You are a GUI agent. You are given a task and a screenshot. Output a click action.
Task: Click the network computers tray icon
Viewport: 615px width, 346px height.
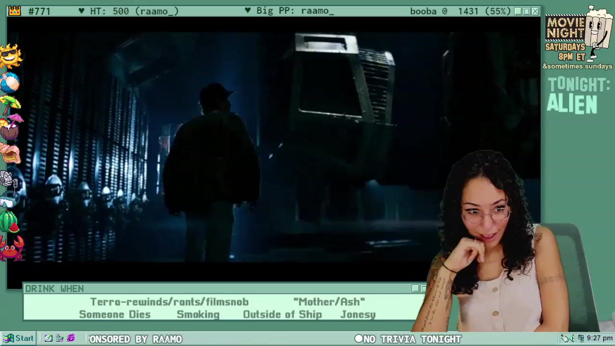tap(581, 338)
